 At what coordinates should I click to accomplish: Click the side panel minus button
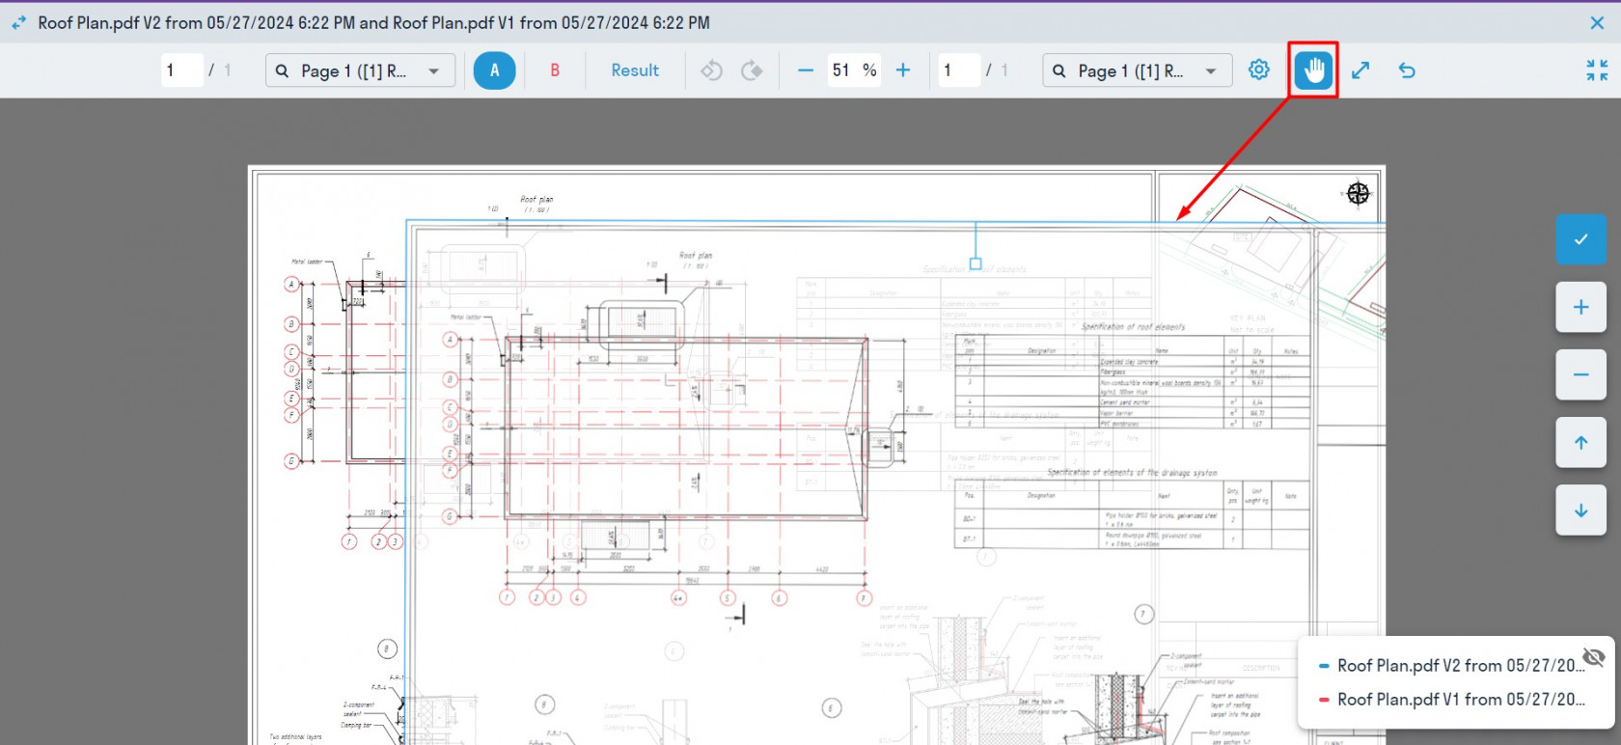[1580, 374]
